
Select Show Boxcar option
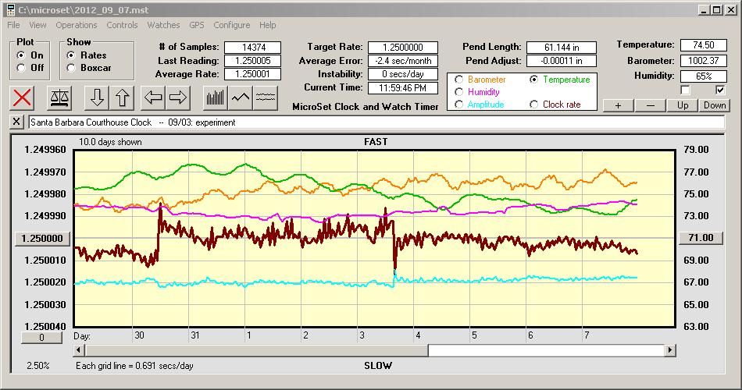(x=71, y=68)
